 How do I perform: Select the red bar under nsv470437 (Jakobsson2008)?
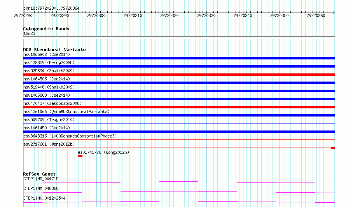pyautogui.click(x=179, y=107)
